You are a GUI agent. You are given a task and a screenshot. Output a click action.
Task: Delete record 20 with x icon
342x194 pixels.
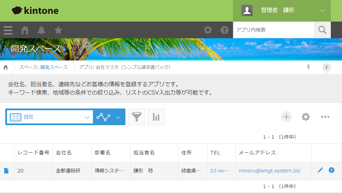pos(332,170)
